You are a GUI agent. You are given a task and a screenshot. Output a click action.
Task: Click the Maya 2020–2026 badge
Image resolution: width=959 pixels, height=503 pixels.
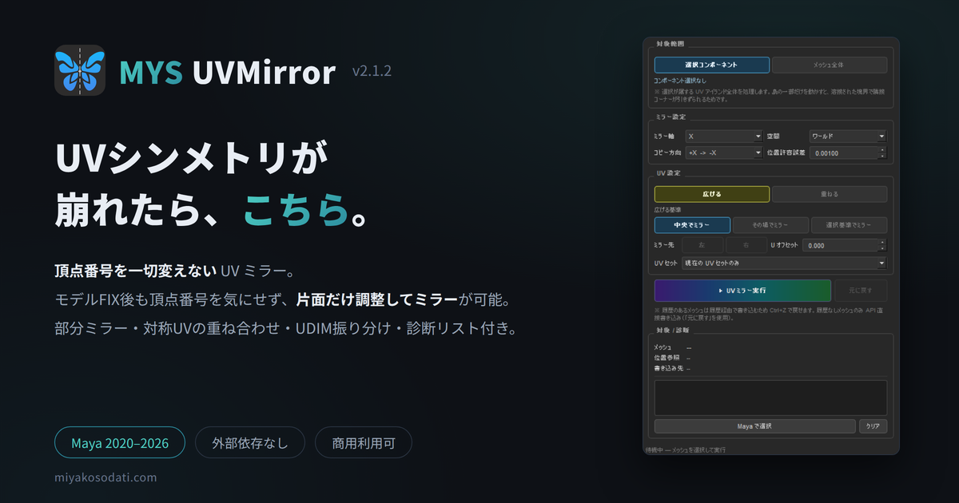pos(120,442)
